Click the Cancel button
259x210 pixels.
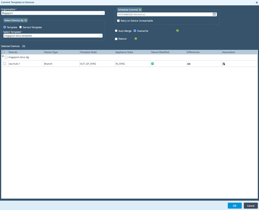click(250, 206)
